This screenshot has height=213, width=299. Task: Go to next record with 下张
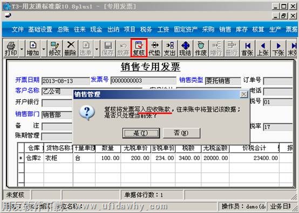click(x=278, y=49)
